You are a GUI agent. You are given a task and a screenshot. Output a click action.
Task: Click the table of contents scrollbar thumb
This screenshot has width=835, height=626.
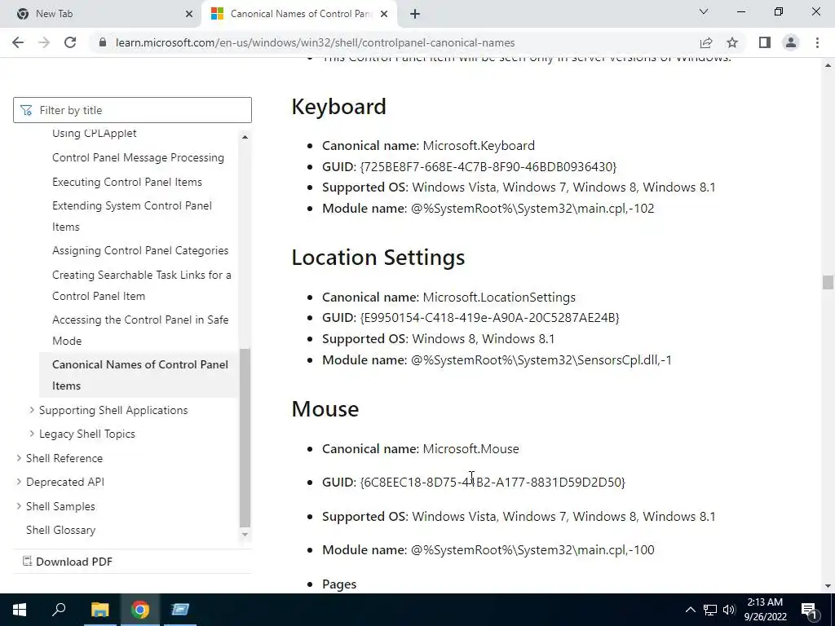pyautogui.click(x=245, y=438)
